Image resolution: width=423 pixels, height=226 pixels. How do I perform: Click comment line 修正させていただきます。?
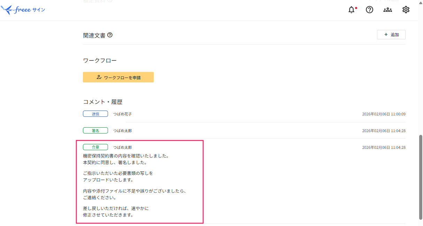(108, 215)
